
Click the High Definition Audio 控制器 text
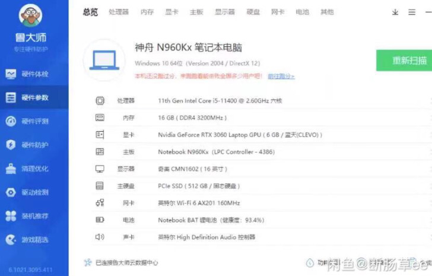207,237
